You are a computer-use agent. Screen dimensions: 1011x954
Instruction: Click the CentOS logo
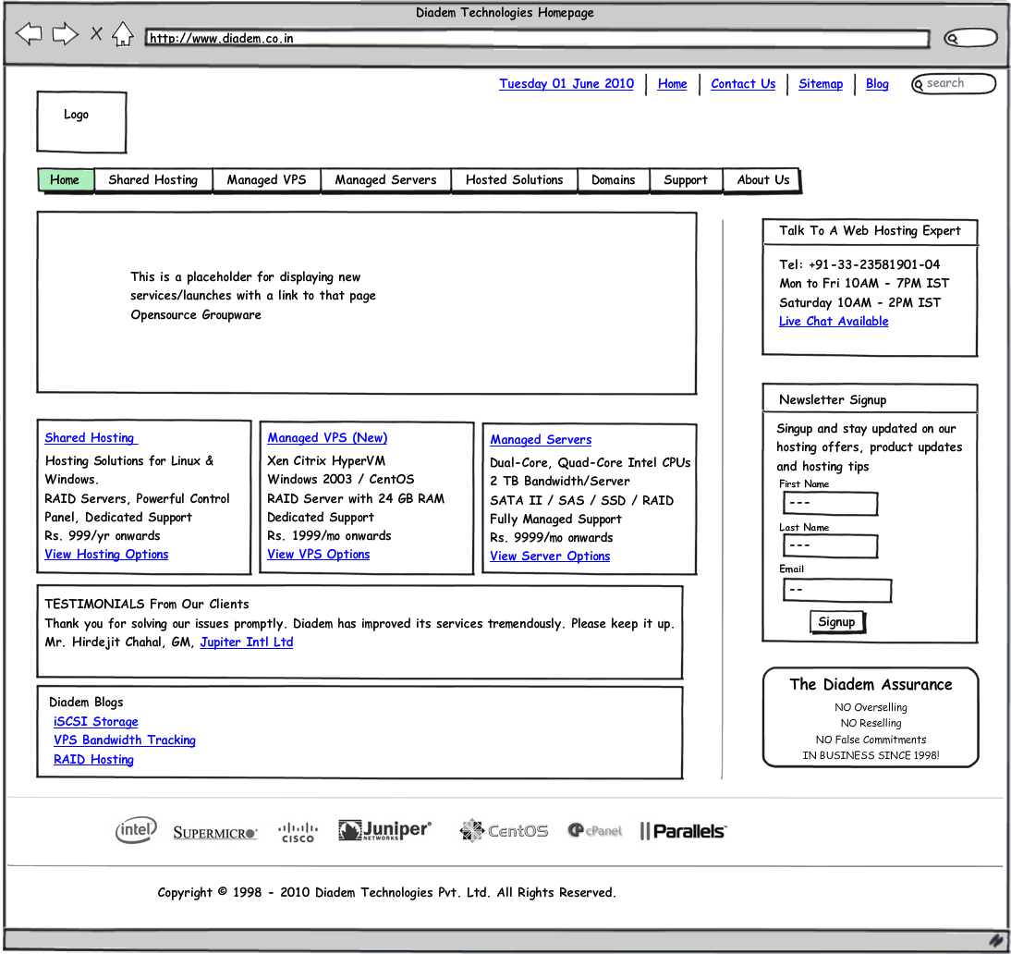[x=504, y=831]
